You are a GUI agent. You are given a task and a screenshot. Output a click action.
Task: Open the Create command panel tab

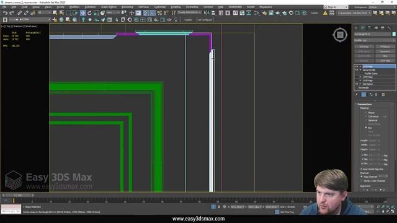[x=356, y=27]
